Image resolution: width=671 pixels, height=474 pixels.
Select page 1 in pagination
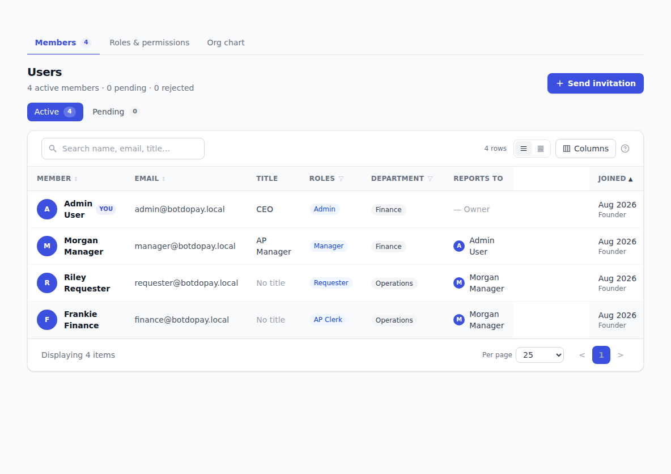tap(601, 355)
